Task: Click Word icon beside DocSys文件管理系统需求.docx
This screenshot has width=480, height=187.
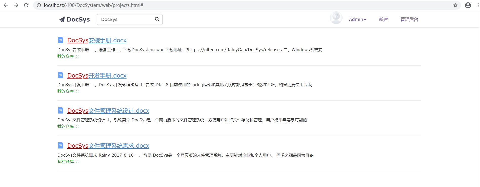Action: tap(61, 145)
